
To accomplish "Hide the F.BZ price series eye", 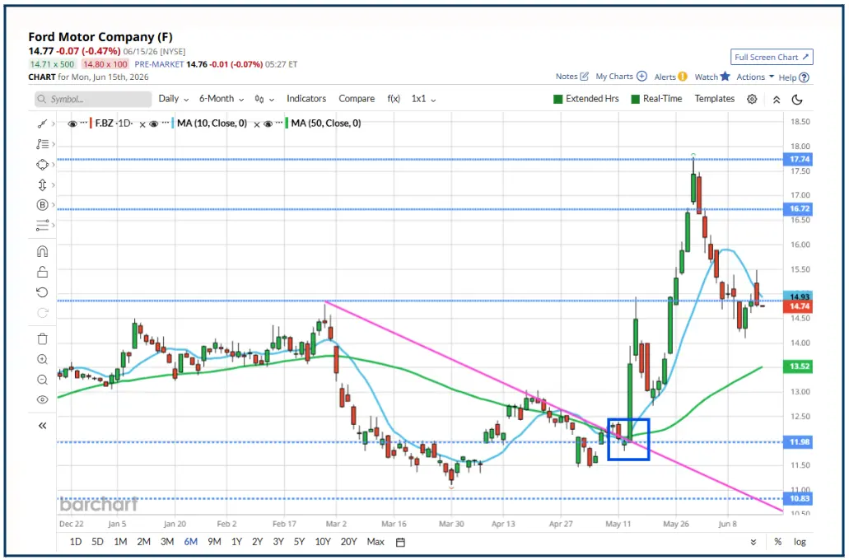I will 72,124.
